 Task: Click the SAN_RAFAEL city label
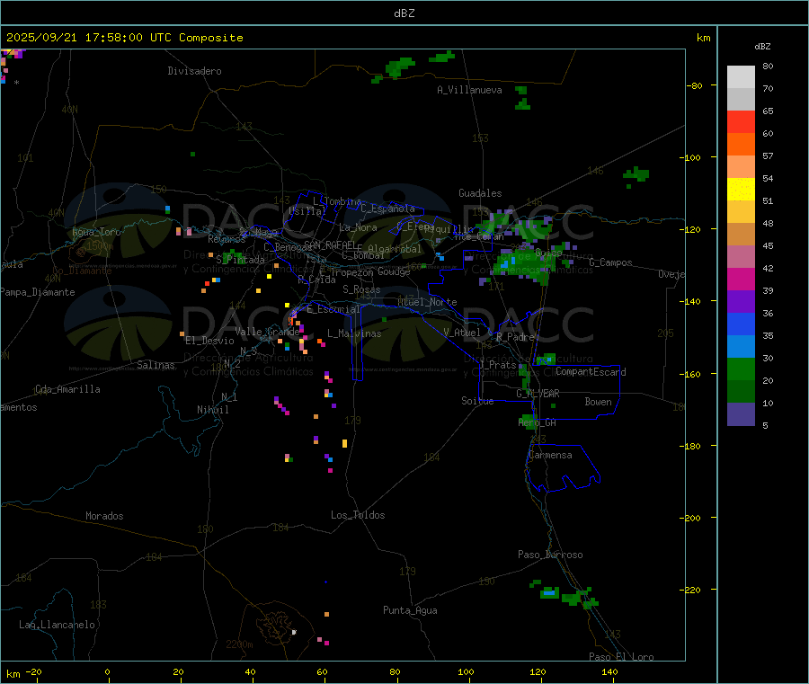pyautogui.click(x=330, y=244)
